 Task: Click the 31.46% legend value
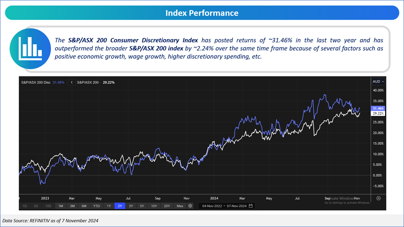[58, 83]
